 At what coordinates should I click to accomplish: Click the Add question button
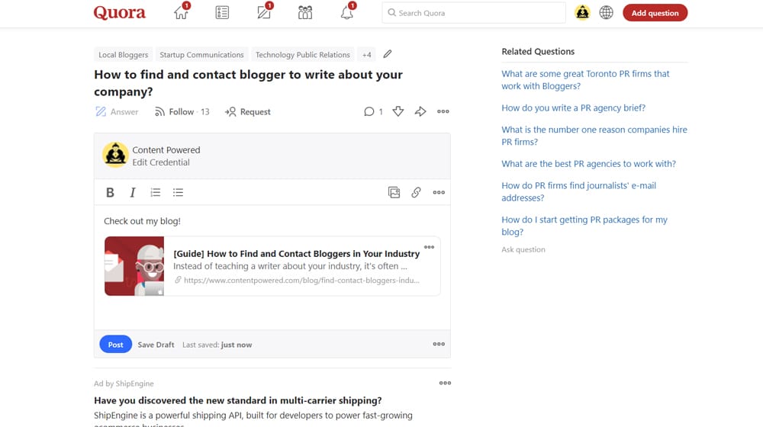click(x=655, y=13)
